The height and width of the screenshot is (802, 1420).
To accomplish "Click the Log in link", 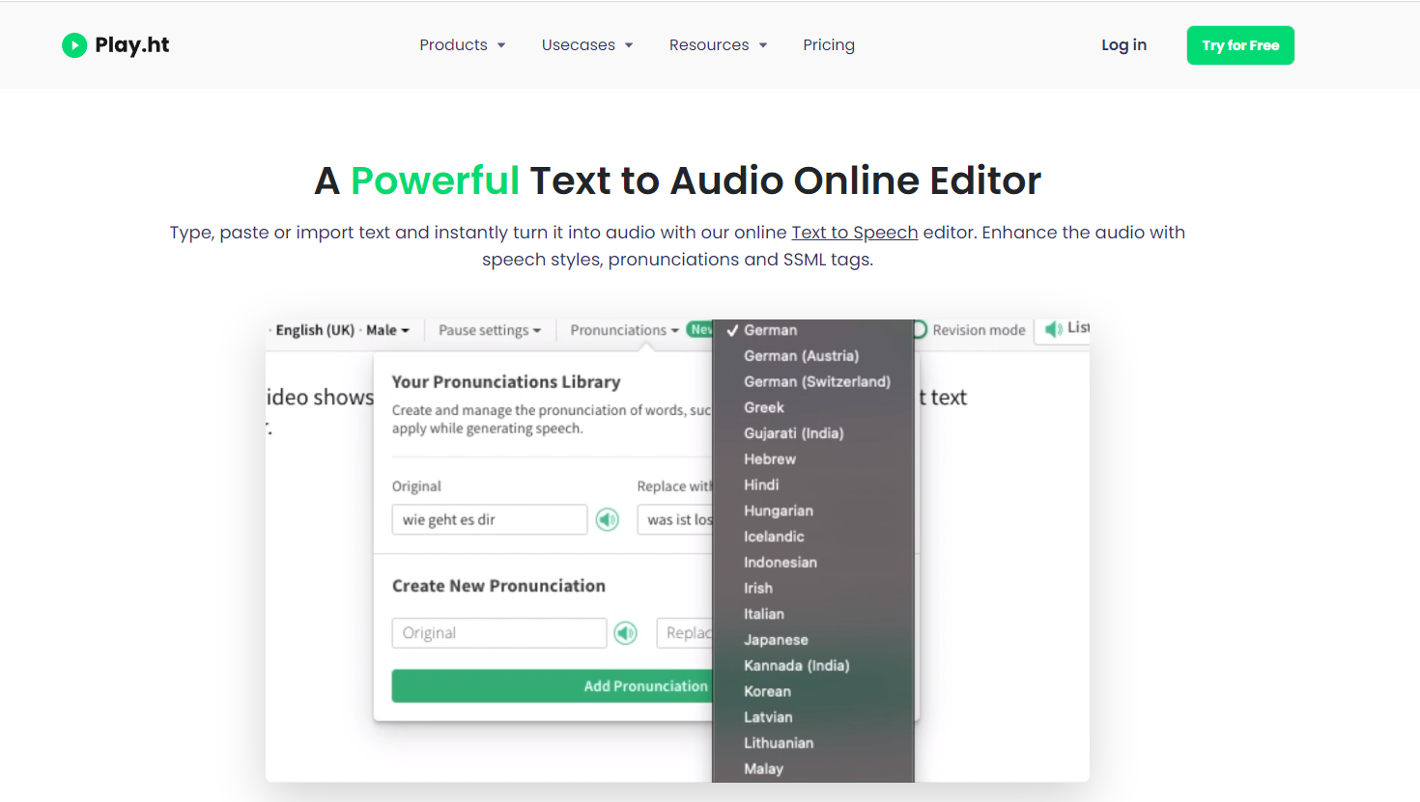I will (x=1123, y=45).
